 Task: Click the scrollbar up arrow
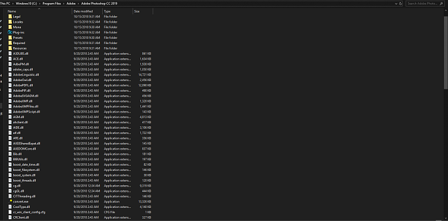click(x=446, y=10)
